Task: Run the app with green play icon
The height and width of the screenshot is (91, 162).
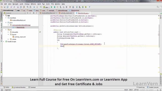Action: (52, 7)
